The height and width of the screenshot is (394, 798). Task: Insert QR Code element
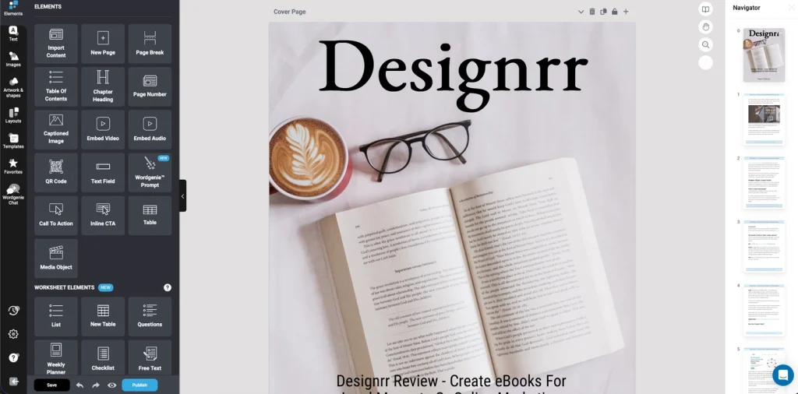(x=56, y=173)
